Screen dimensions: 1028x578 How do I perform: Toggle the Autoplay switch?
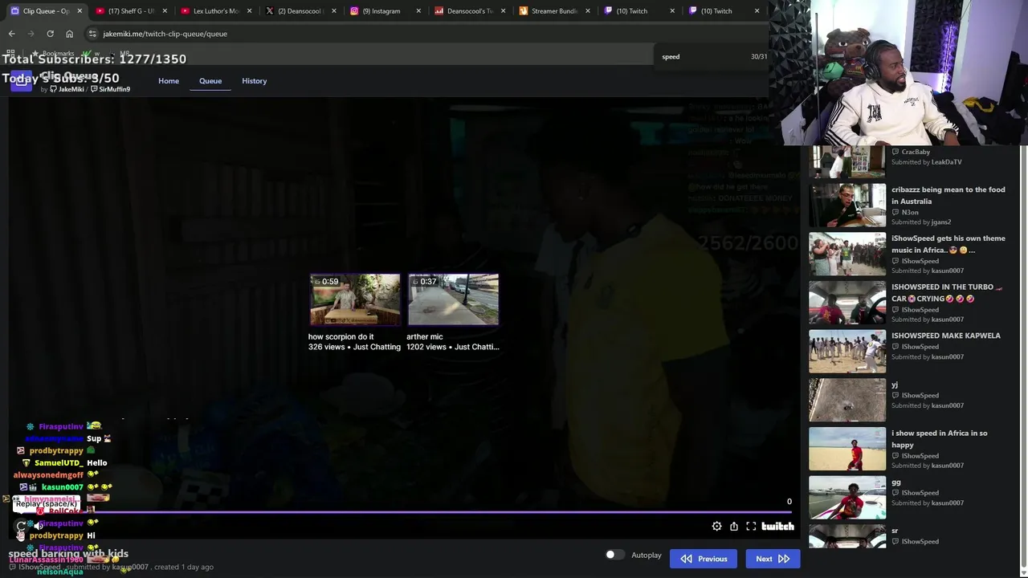point(614,555)
